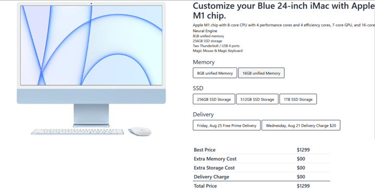Click the Magic Mouse in product image
This screenshot has height=190, width=375.
140,131
